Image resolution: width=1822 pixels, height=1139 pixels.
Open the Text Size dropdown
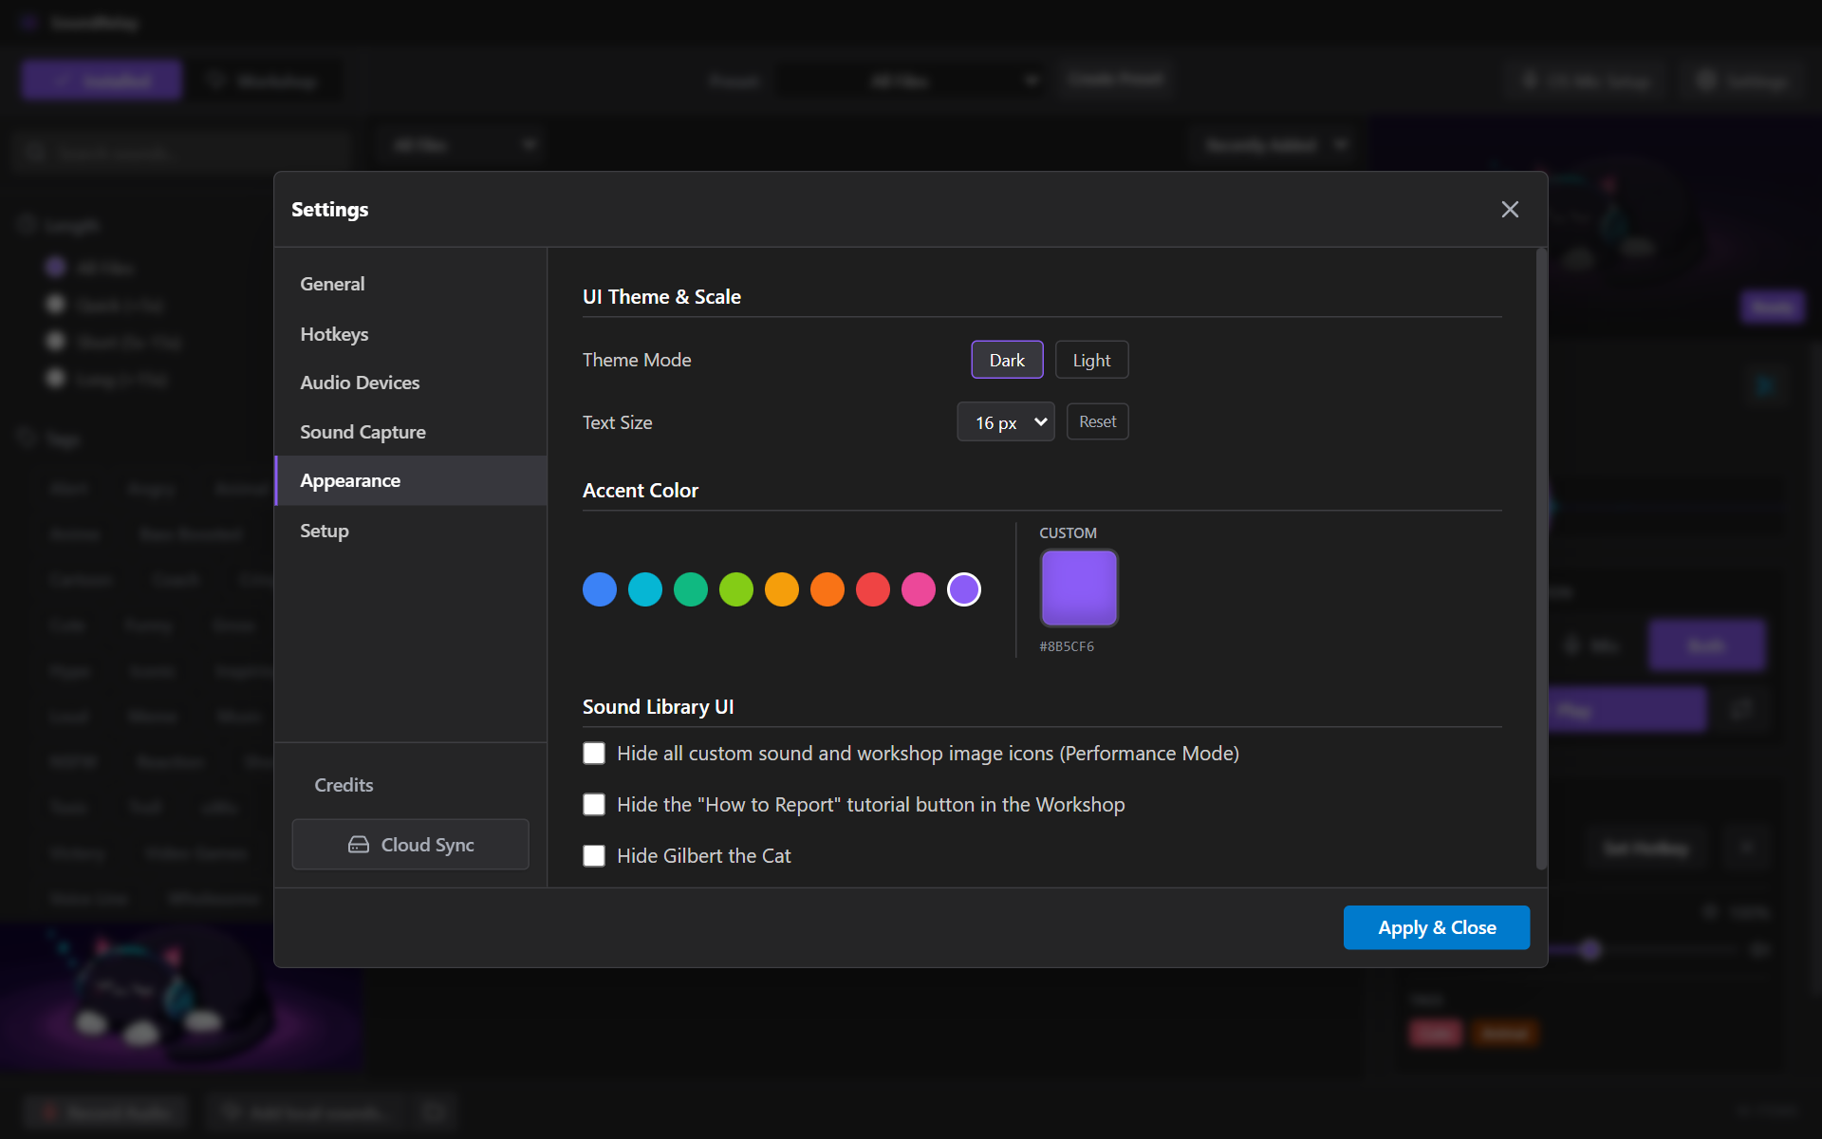[1006, 422]
